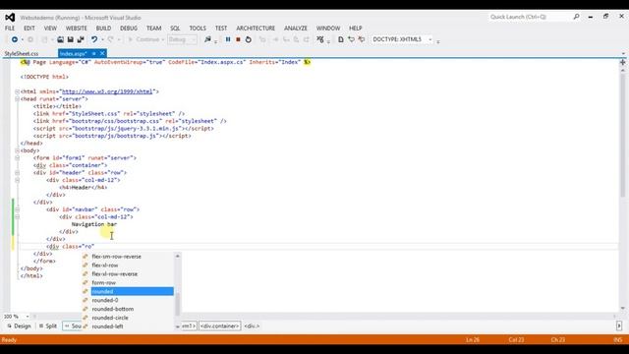Open the FILE menu

[x=10, y=29]
